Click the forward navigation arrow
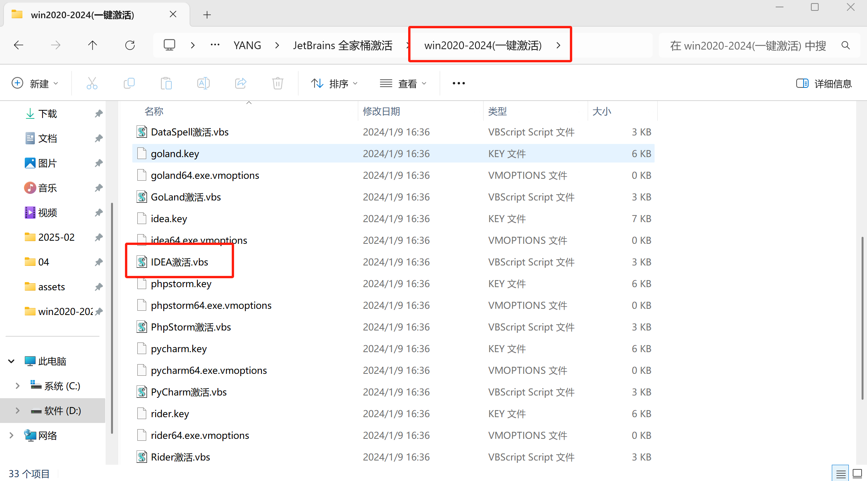The height and width of the screenshot is (481, 867). (x=56, y=45)
